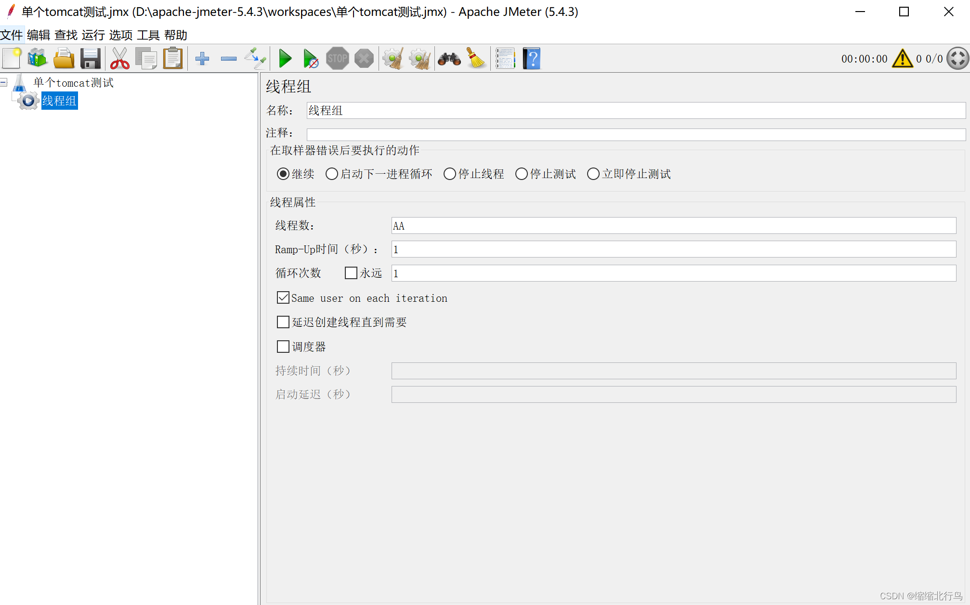Toggle the 永远 loop checkbox
This screenshot has height=605, width=970.
tap(351, 273)
